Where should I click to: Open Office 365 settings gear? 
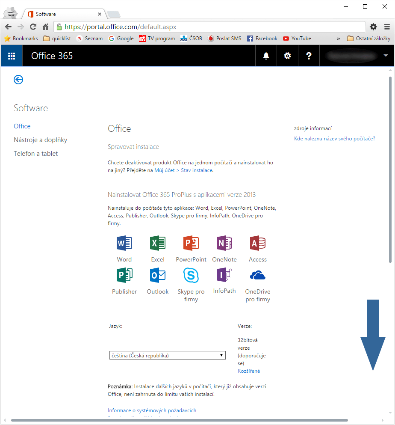coord(287,56)
